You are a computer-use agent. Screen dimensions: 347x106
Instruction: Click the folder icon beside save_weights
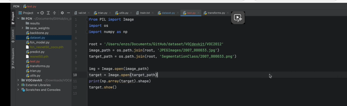click(x=27, y=28)
